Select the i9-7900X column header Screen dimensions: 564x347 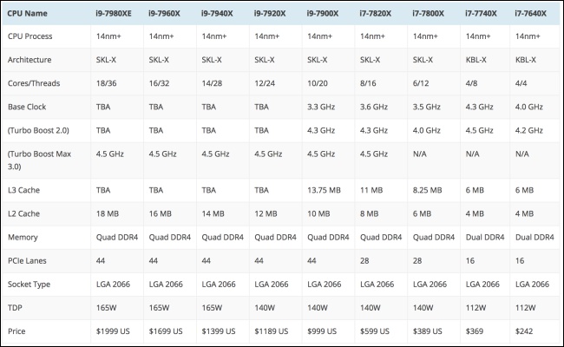(x=323, y=14)
